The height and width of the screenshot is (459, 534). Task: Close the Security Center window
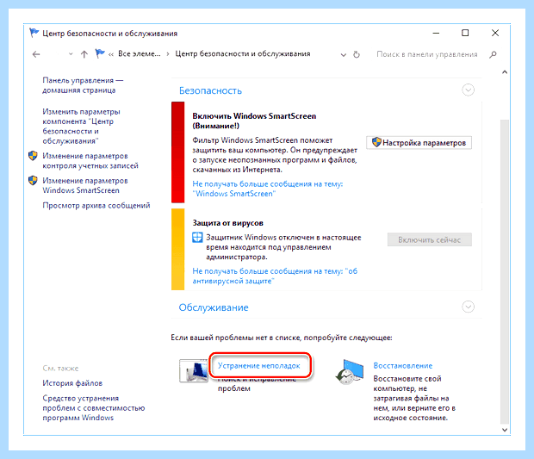pos(495,33)
